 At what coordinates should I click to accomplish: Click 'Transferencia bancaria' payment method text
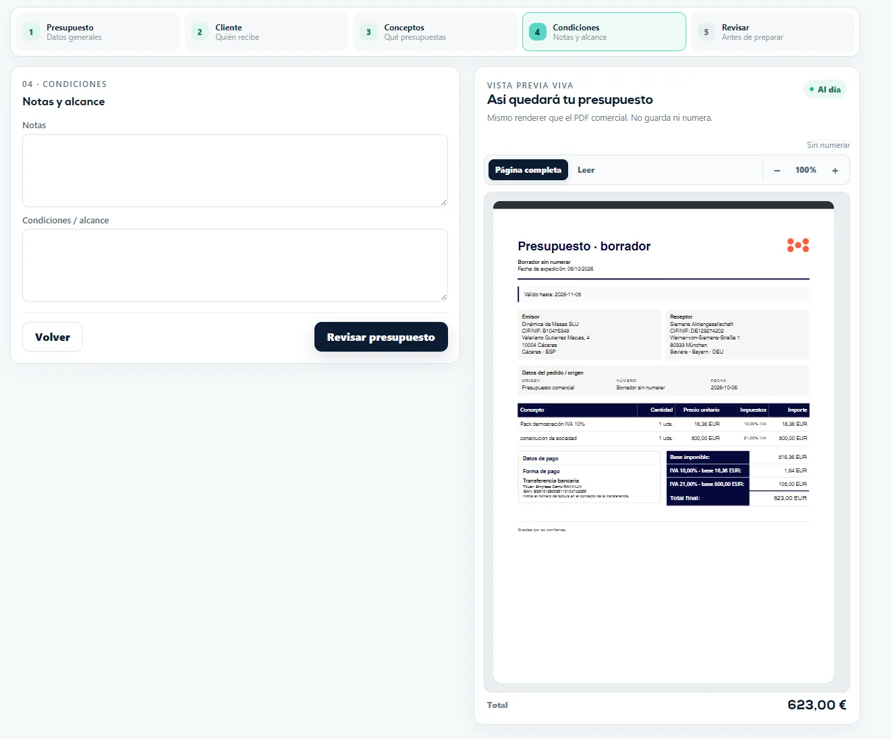[551, 481]
